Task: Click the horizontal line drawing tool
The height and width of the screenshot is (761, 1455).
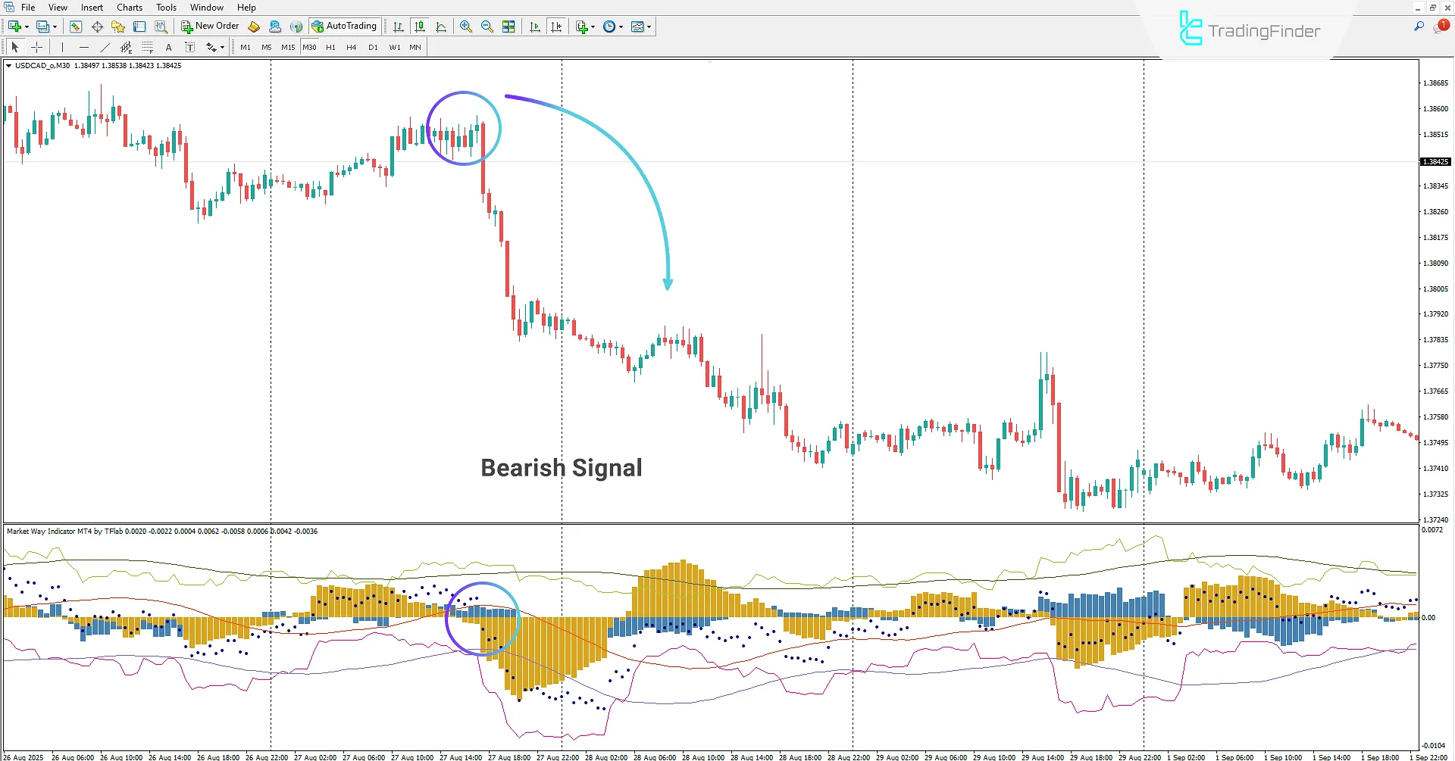Action: click(x=84, y=46)
